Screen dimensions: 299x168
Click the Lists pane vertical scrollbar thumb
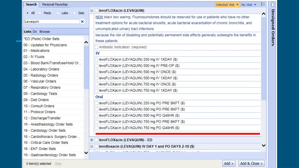[x=86, y=67]
